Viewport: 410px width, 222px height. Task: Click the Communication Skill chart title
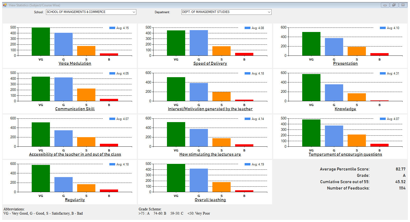pyautogui.click(x=75, y=109)
